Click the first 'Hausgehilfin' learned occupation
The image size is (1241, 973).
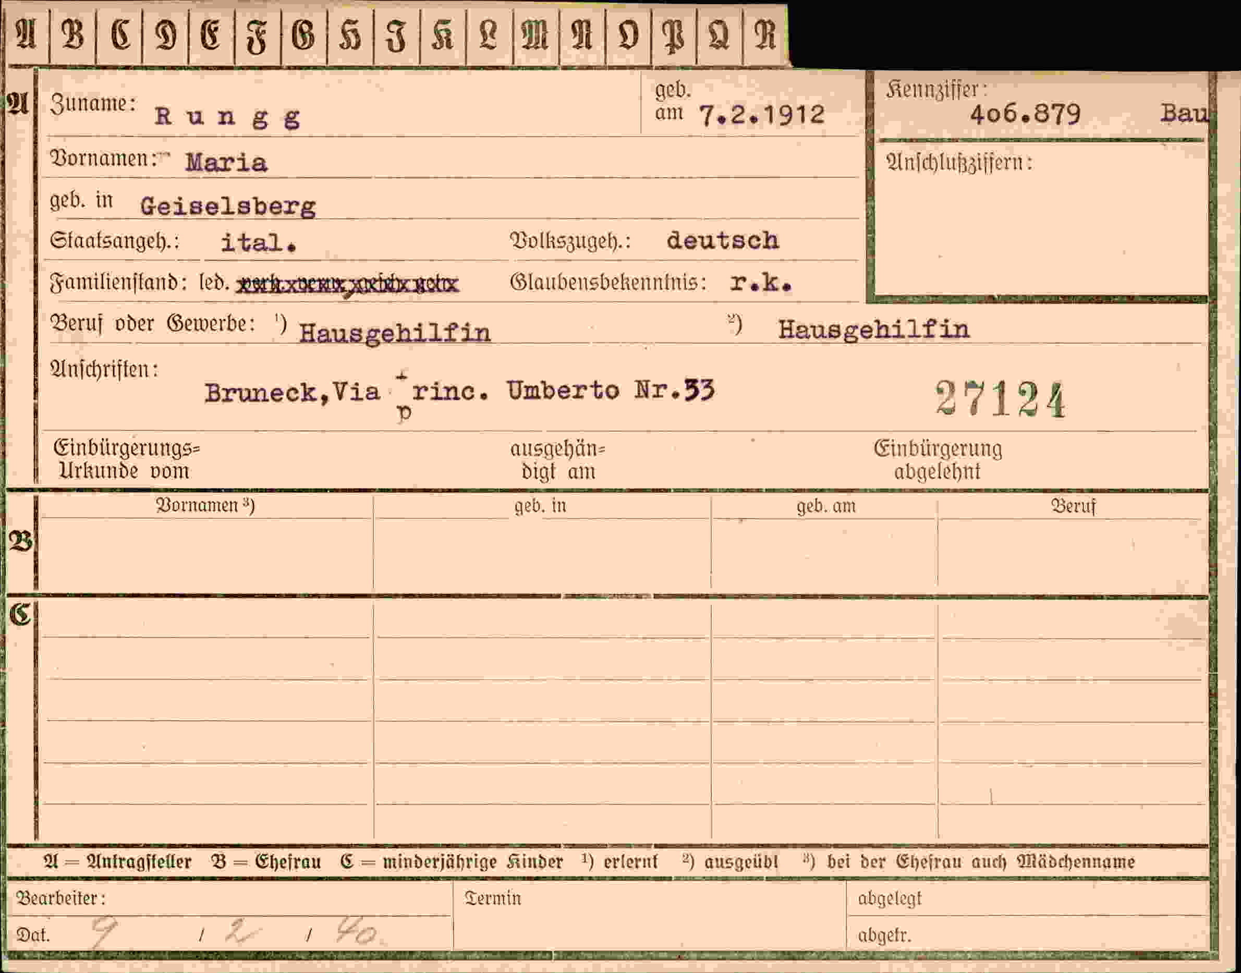coord(395,333)
